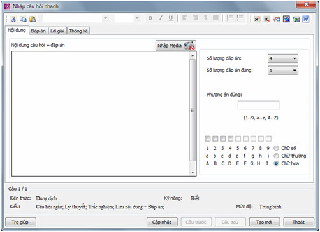Select the Chữ hoa radio button
This screenshot has width=320, height=232.
[276, 163]
